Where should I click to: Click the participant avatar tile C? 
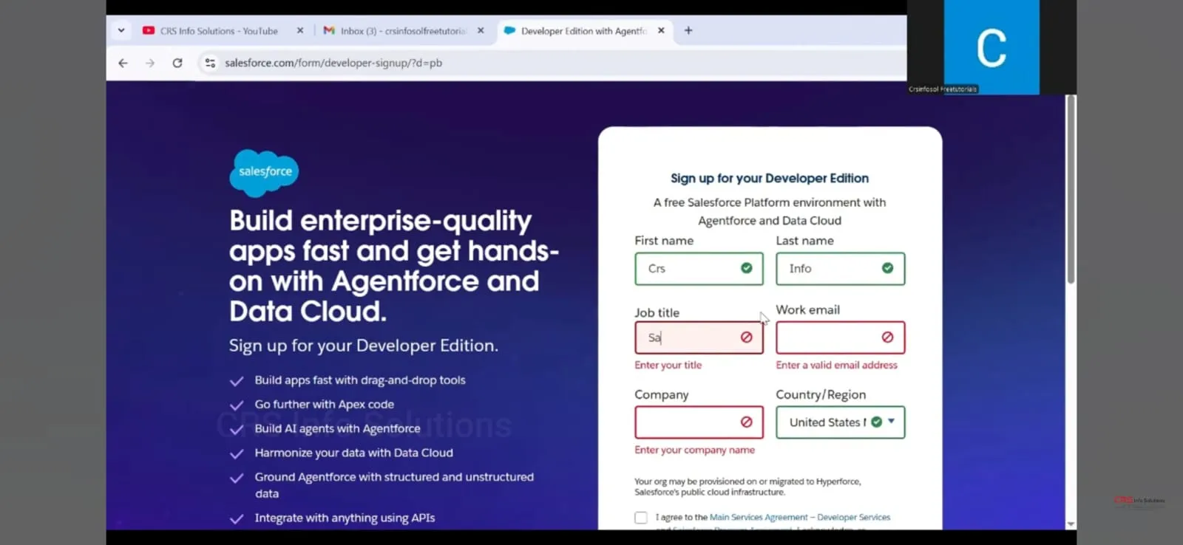991,47
